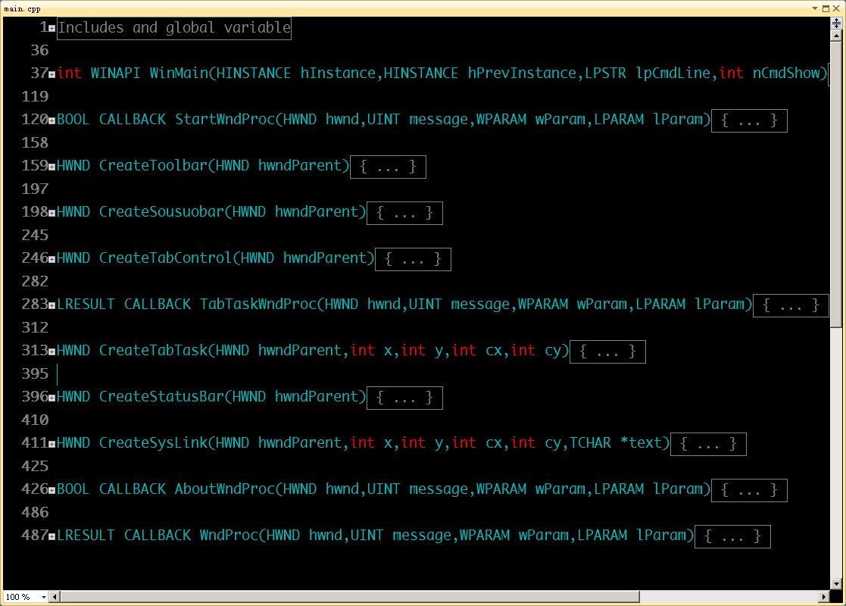Click the 'CreateTabTask' function name

pyautogui.click(x=153, y=351)
